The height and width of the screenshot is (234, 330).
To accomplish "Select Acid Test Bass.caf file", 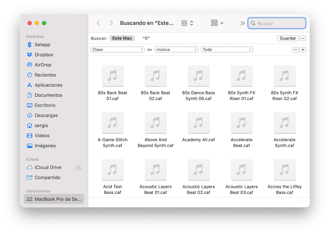I will click(113, 177).
